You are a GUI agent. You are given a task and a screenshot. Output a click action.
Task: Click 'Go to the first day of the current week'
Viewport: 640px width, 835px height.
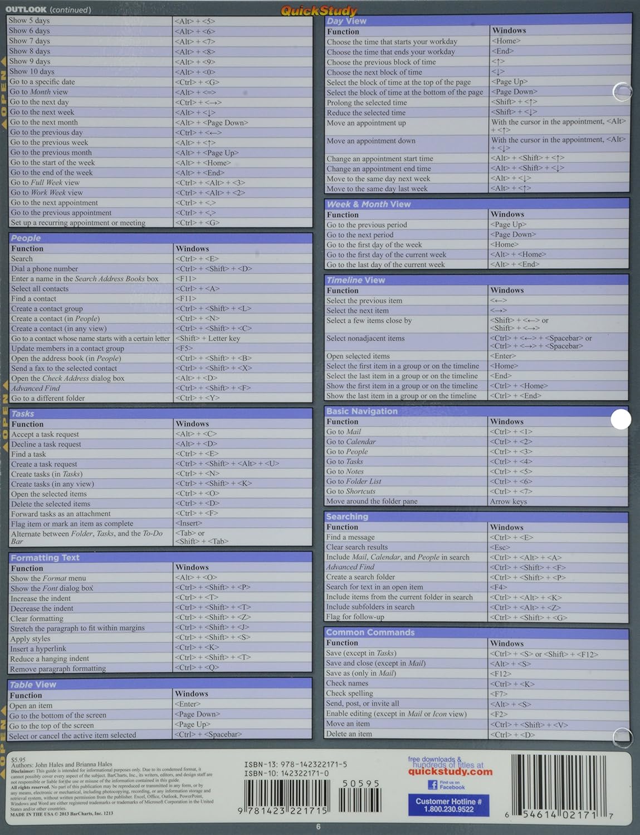point(387,255)
